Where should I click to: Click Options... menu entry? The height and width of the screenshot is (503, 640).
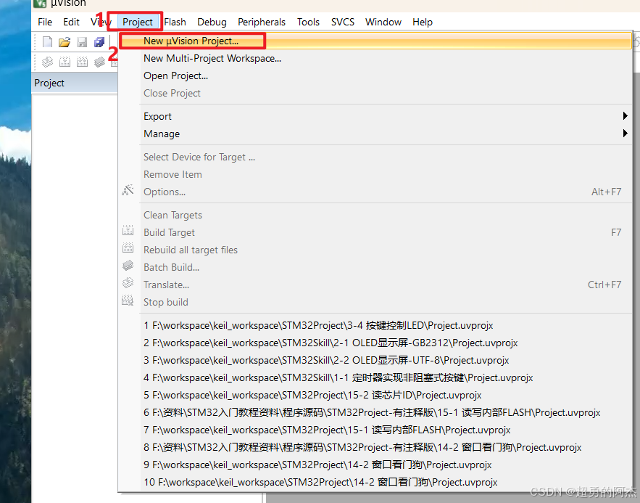pyautogui.click(x=375, y=192)
